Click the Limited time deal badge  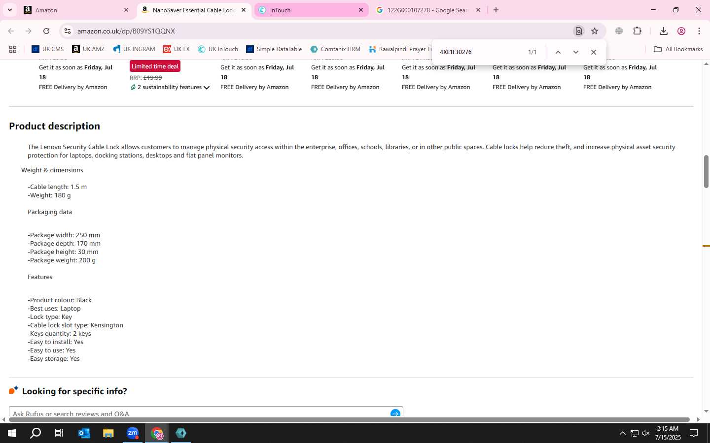pos(155,66)
